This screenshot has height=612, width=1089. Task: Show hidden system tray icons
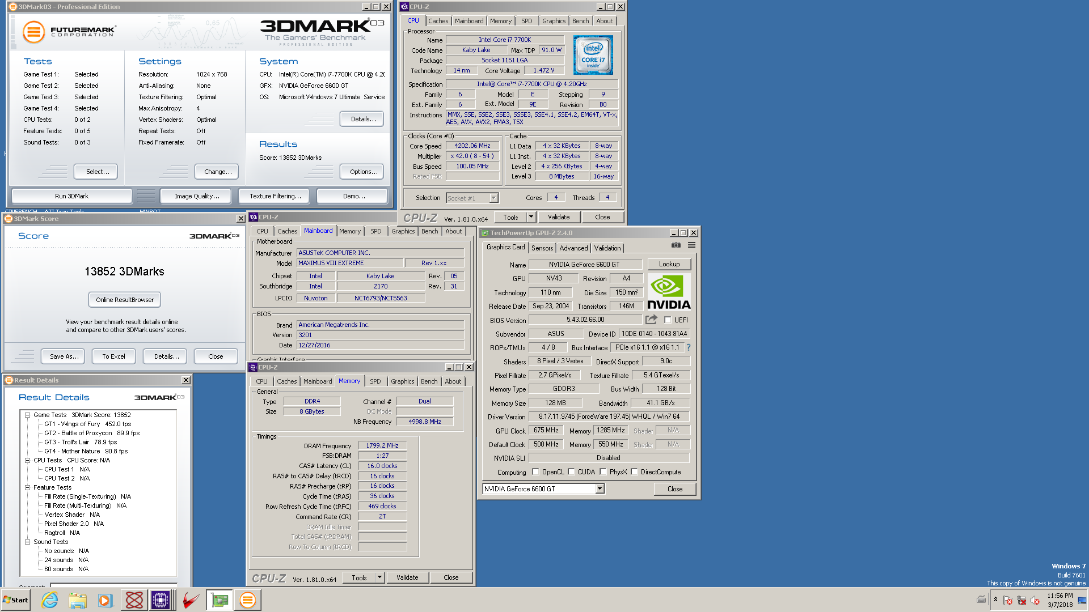[x=995, y=600]
